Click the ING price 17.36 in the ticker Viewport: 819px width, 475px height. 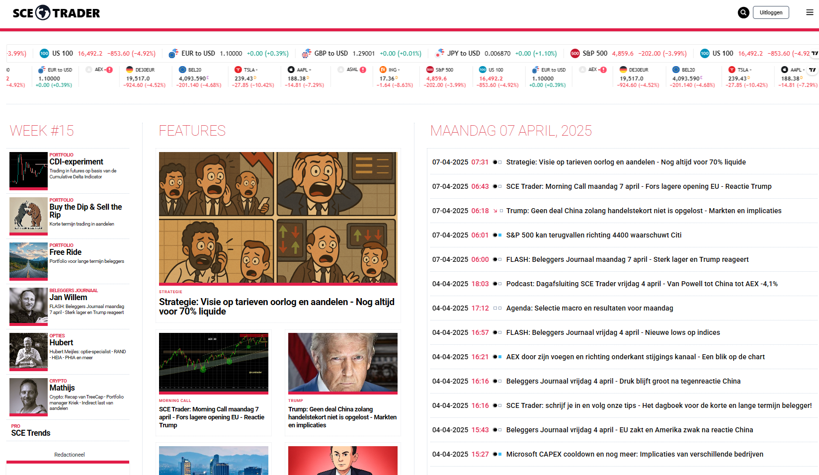(387, 79)
